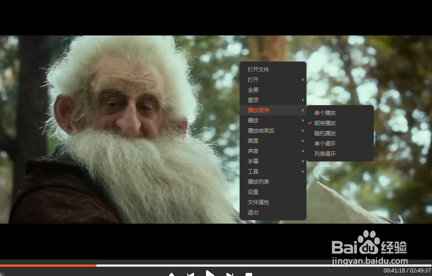The image size is (432, 276).
Task: Choose 打开文件 from the context menu
Action: 273,69
